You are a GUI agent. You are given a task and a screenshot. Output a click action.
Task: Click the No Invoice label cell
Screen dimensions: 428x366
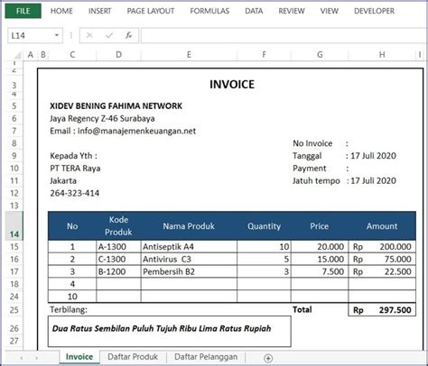coord(312,143)
